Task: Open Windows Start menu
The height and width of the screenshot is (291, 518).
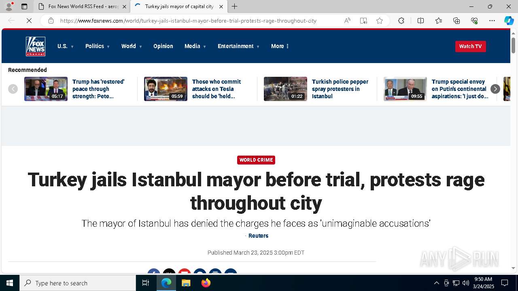Action: tap(10, 283)
